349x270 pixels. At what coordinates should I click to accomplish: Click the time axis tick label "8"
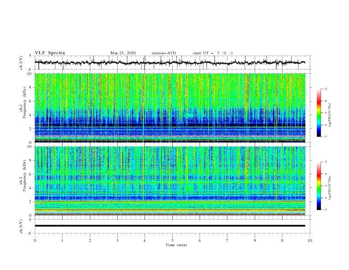pos(255,240)
